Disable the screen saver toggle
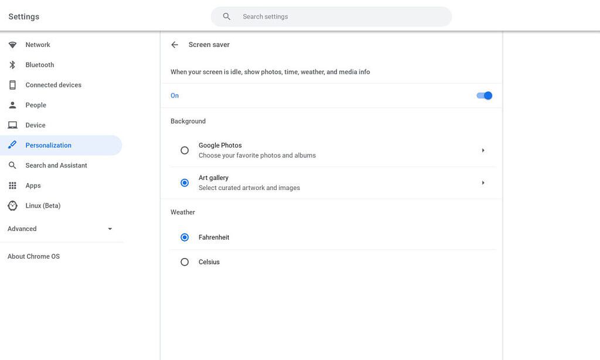600x360 pixels. coord(484,95)
